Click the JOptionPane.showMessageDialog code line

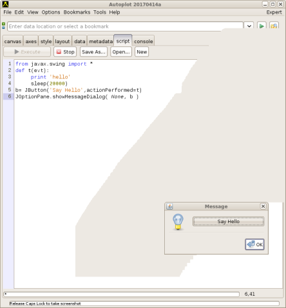(77, 96)
